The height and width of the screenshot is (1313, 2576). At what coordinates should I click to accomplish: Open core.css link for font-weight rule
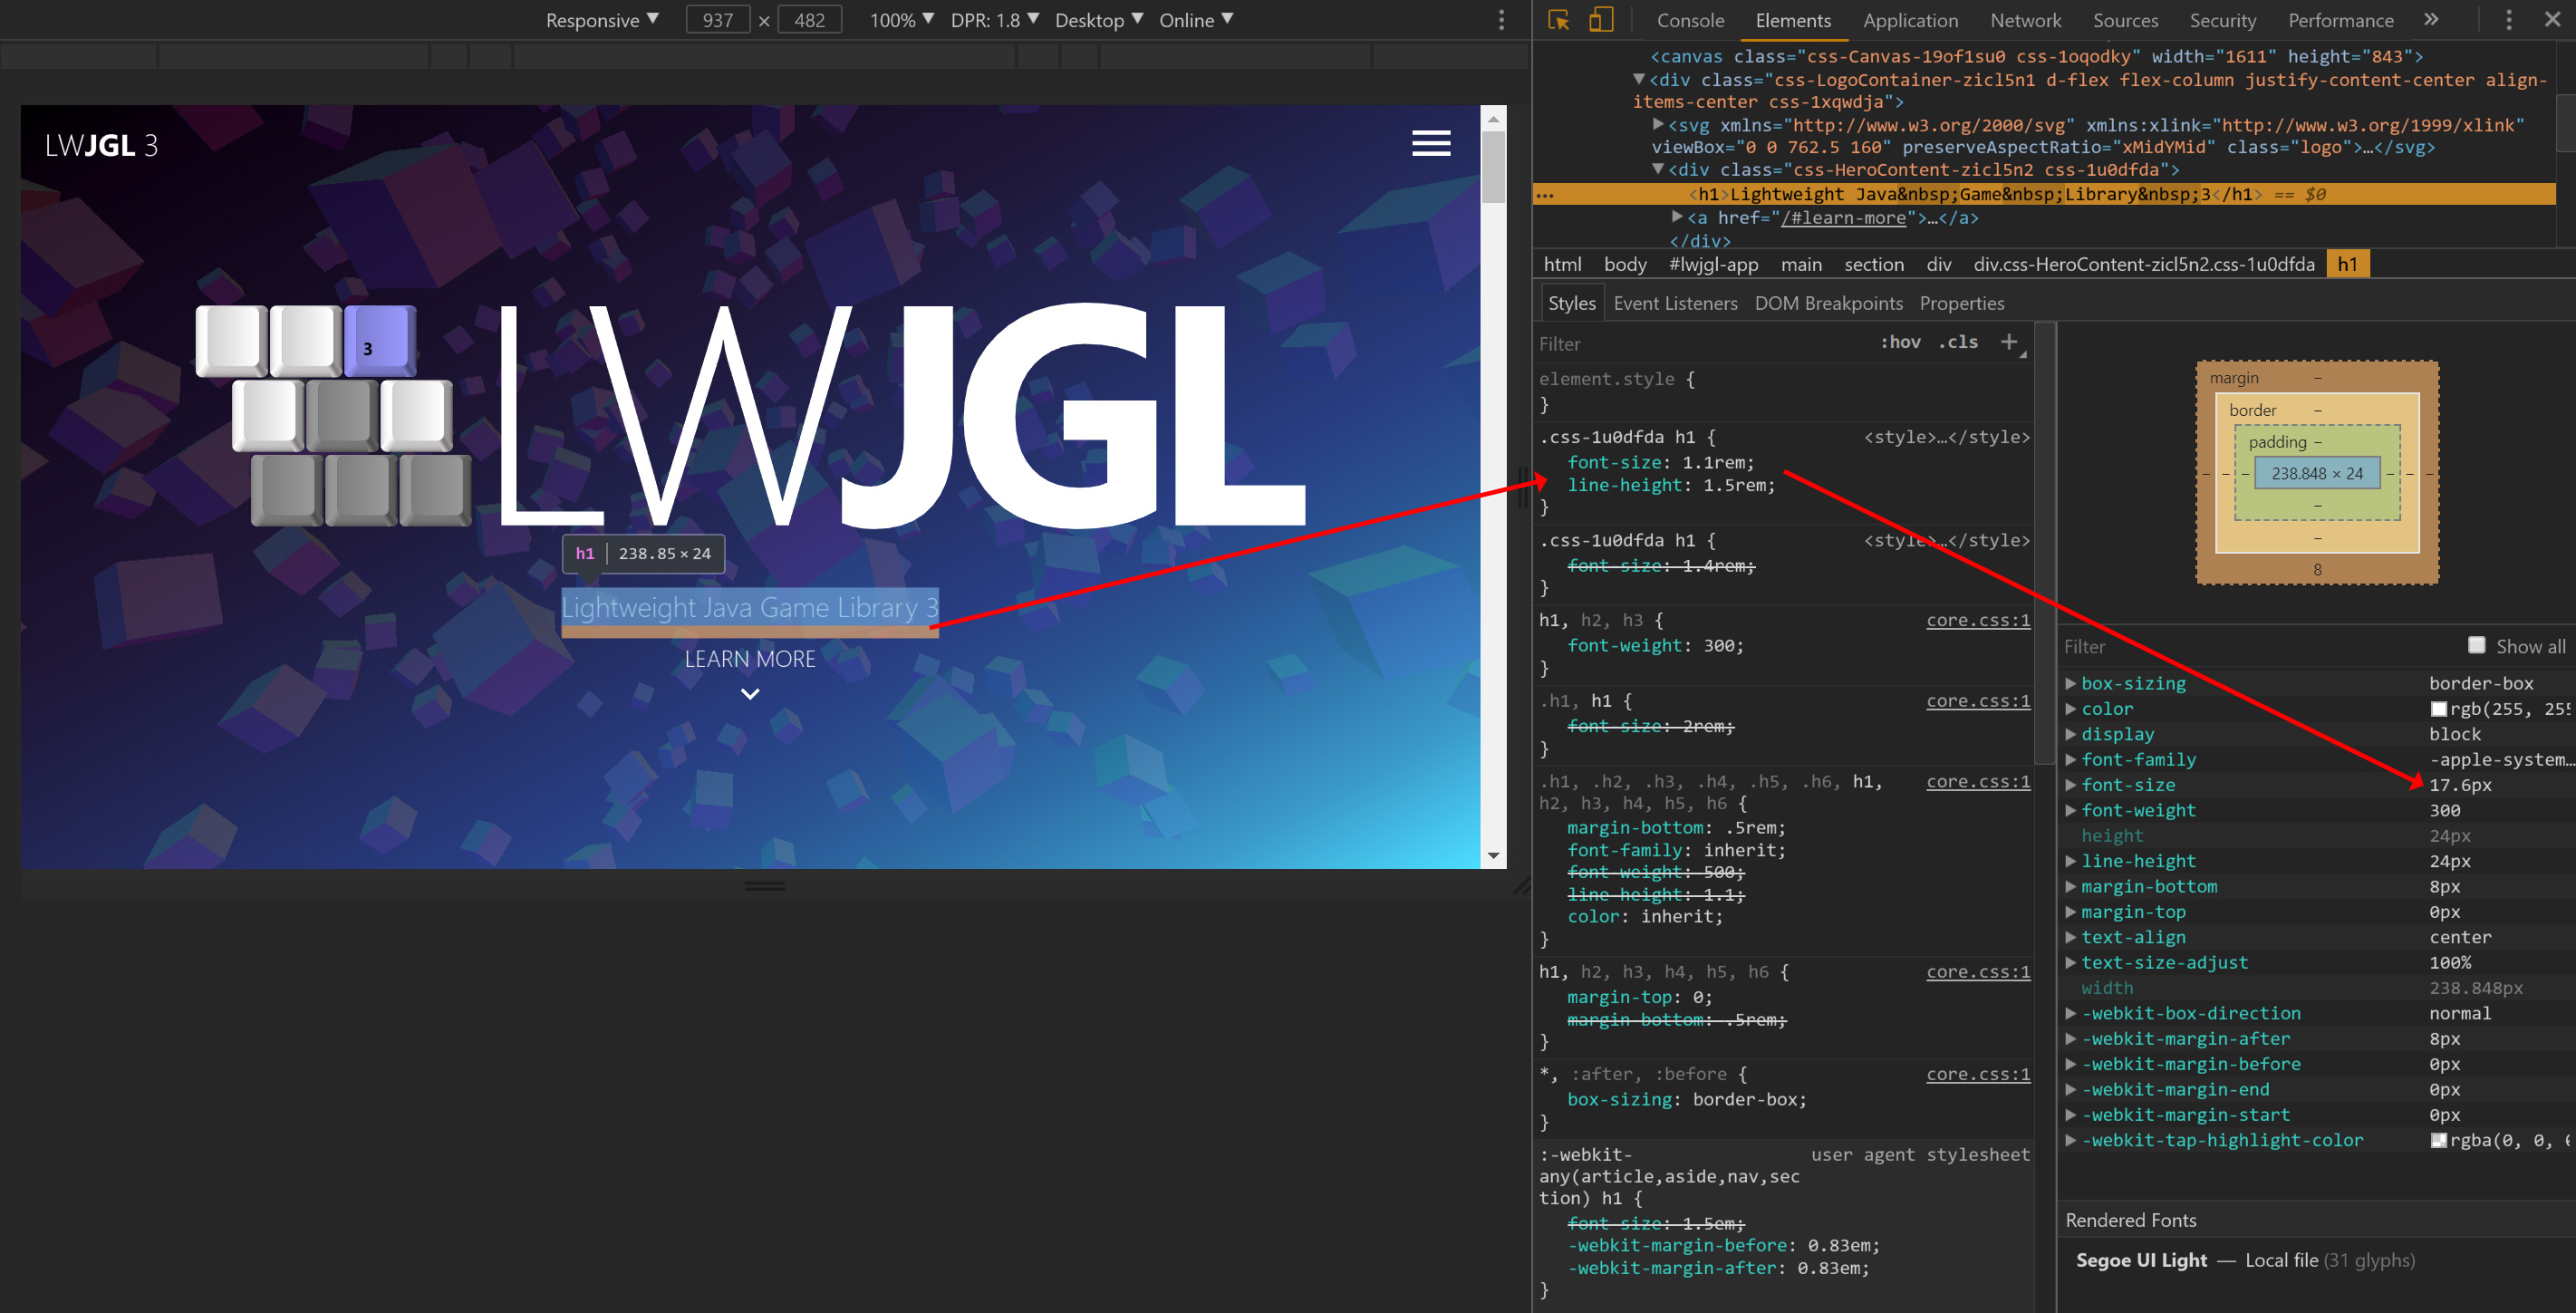click(x=1978, y=620)
